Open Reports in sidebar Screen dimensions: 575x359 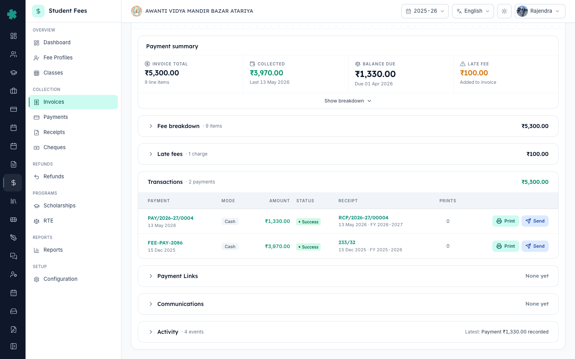(73, 250)
